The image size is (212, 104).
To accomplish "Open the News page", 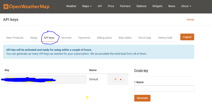I will 171,6.
